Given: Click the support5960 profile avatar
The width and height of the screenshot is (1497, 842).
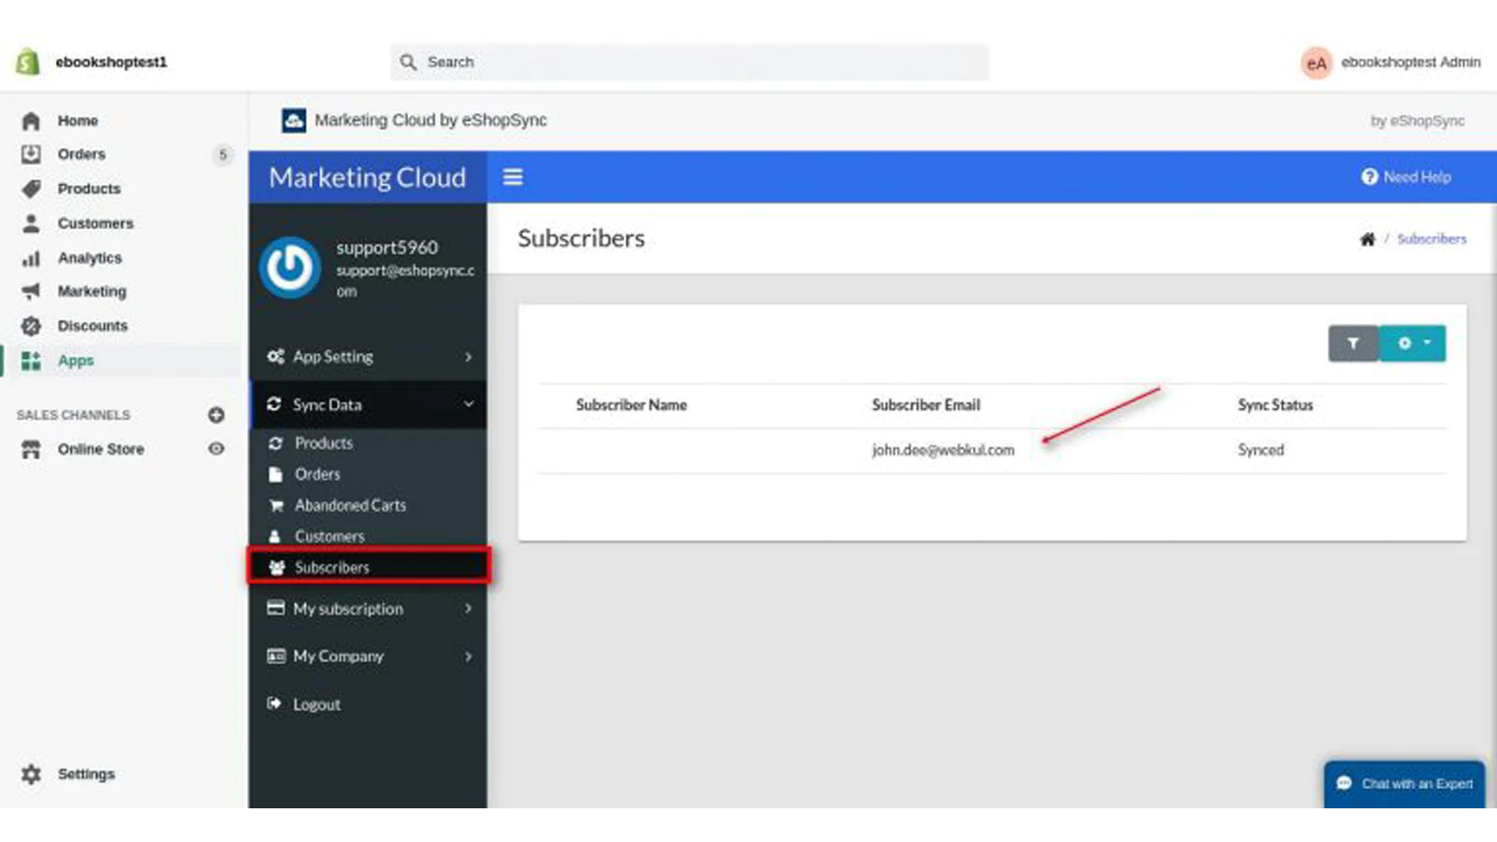Looking at the screenshot, I should pos(290,268).
